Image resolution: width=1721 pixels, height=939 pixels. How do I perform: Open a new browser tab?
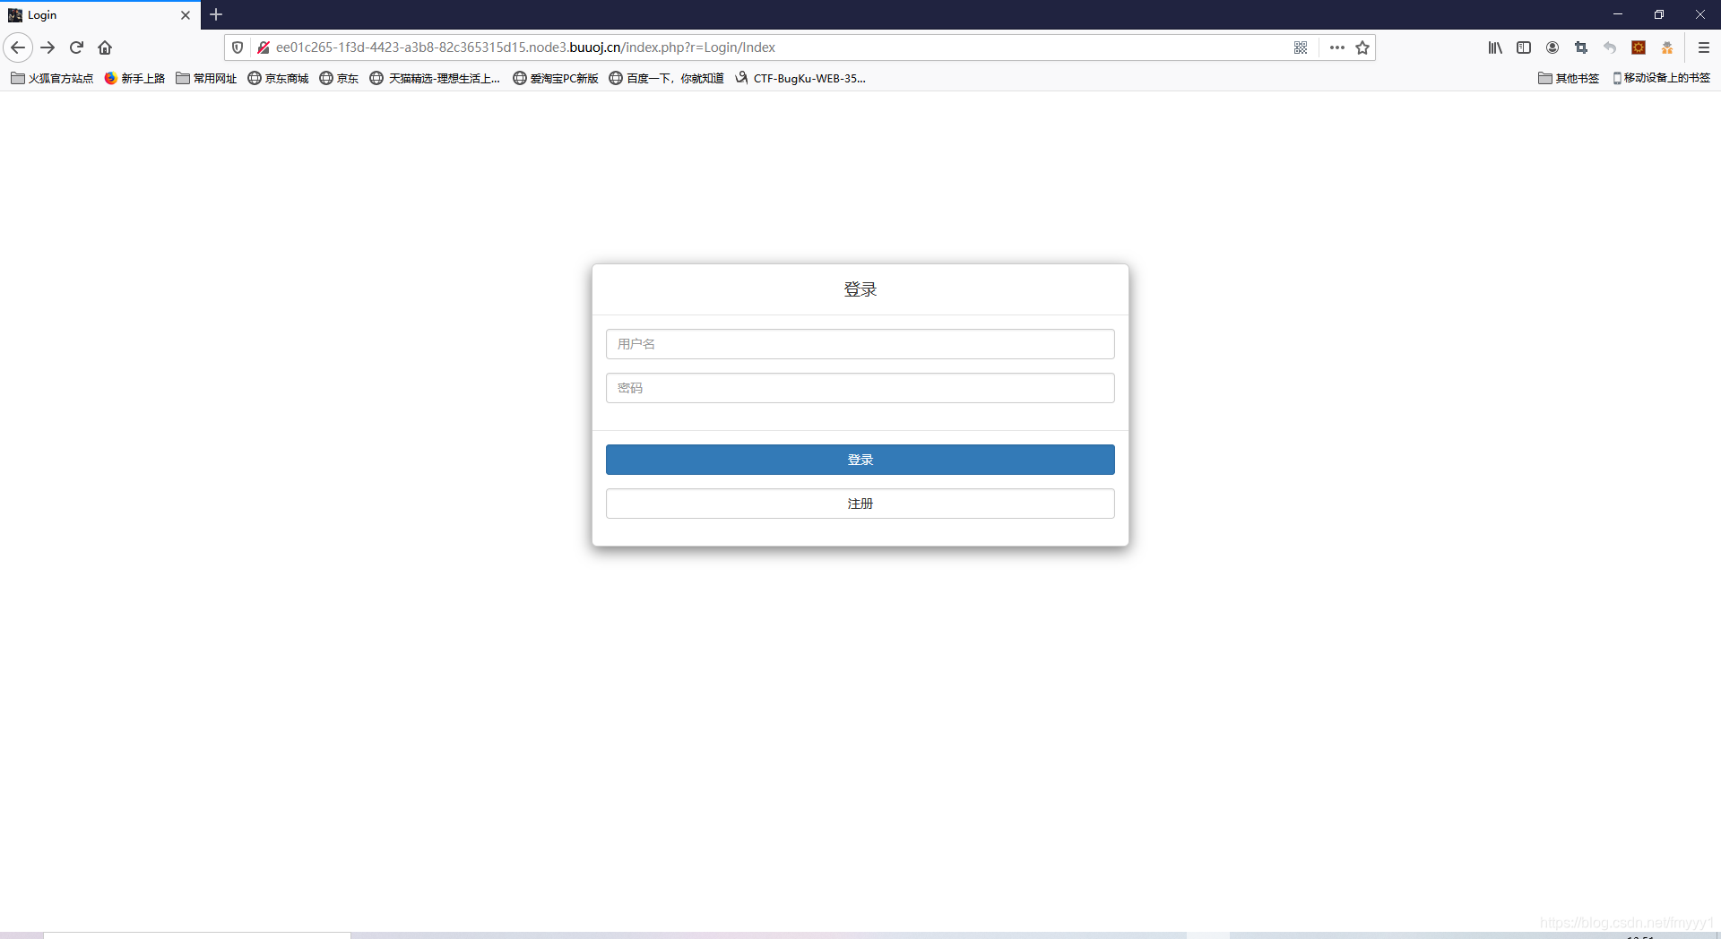tap(216, 14)
